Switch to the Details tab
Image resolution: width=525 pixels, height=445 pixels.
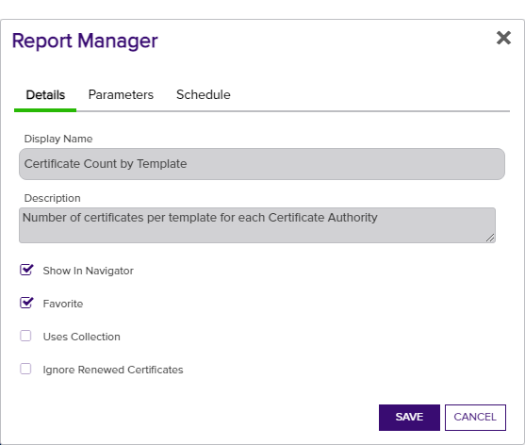coord(45,95)
